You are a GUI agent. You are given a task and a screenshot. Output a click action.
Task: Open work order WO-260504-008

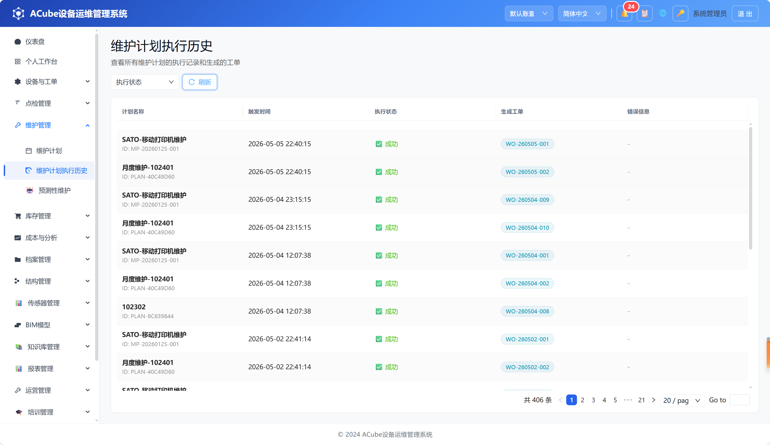click(x=527, y=311)
